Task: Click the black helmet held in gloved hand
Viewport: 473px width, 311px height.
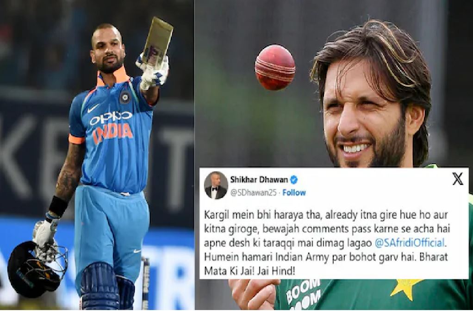Action: (35, 270)
